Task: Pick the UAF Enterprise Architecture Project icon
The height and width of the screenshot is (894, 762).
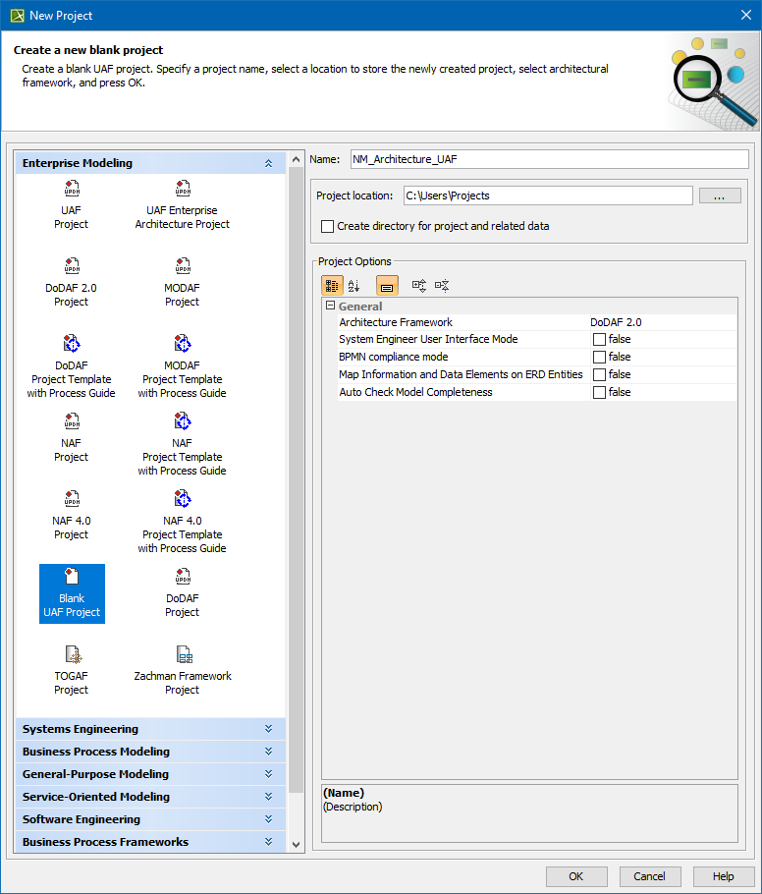Action: (x=183, y=190)
